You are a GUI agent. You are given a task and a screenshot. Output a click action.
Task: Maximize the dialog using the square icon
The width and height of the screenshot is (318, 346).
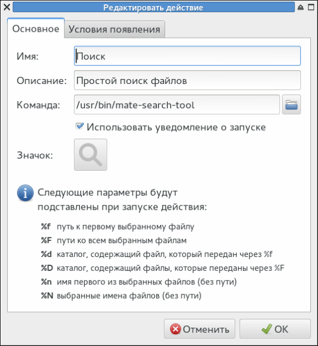point(311,7)
